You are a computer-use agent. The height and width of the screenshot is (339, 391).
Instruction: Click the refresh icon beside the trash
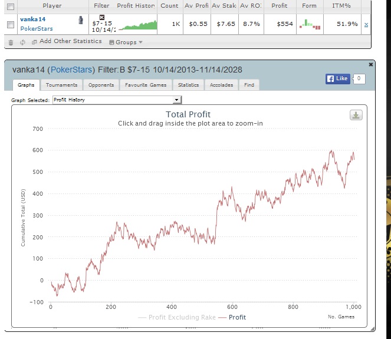coord(22,42)
